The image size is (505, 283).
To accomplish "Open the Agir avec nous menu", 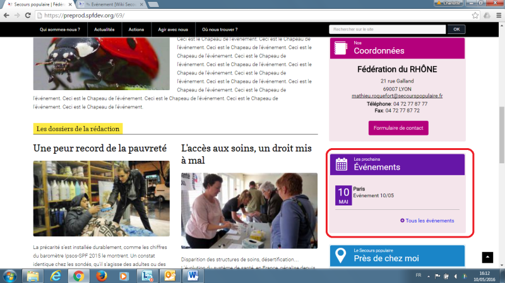I will click(173, 30).
